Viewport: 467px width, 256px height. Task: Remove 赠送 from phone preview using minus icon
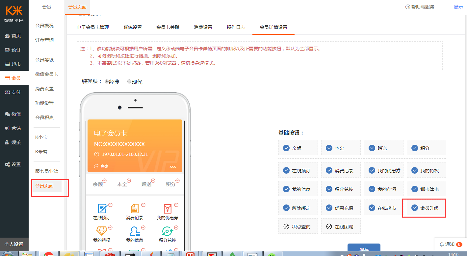tap(153, 181)
